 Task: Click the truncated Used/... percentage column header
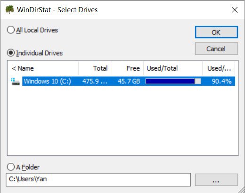tap(219, 68)
